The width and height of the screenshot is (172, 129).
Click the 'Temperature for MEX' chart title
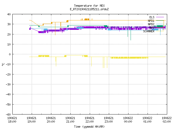(x=89, y=6)
